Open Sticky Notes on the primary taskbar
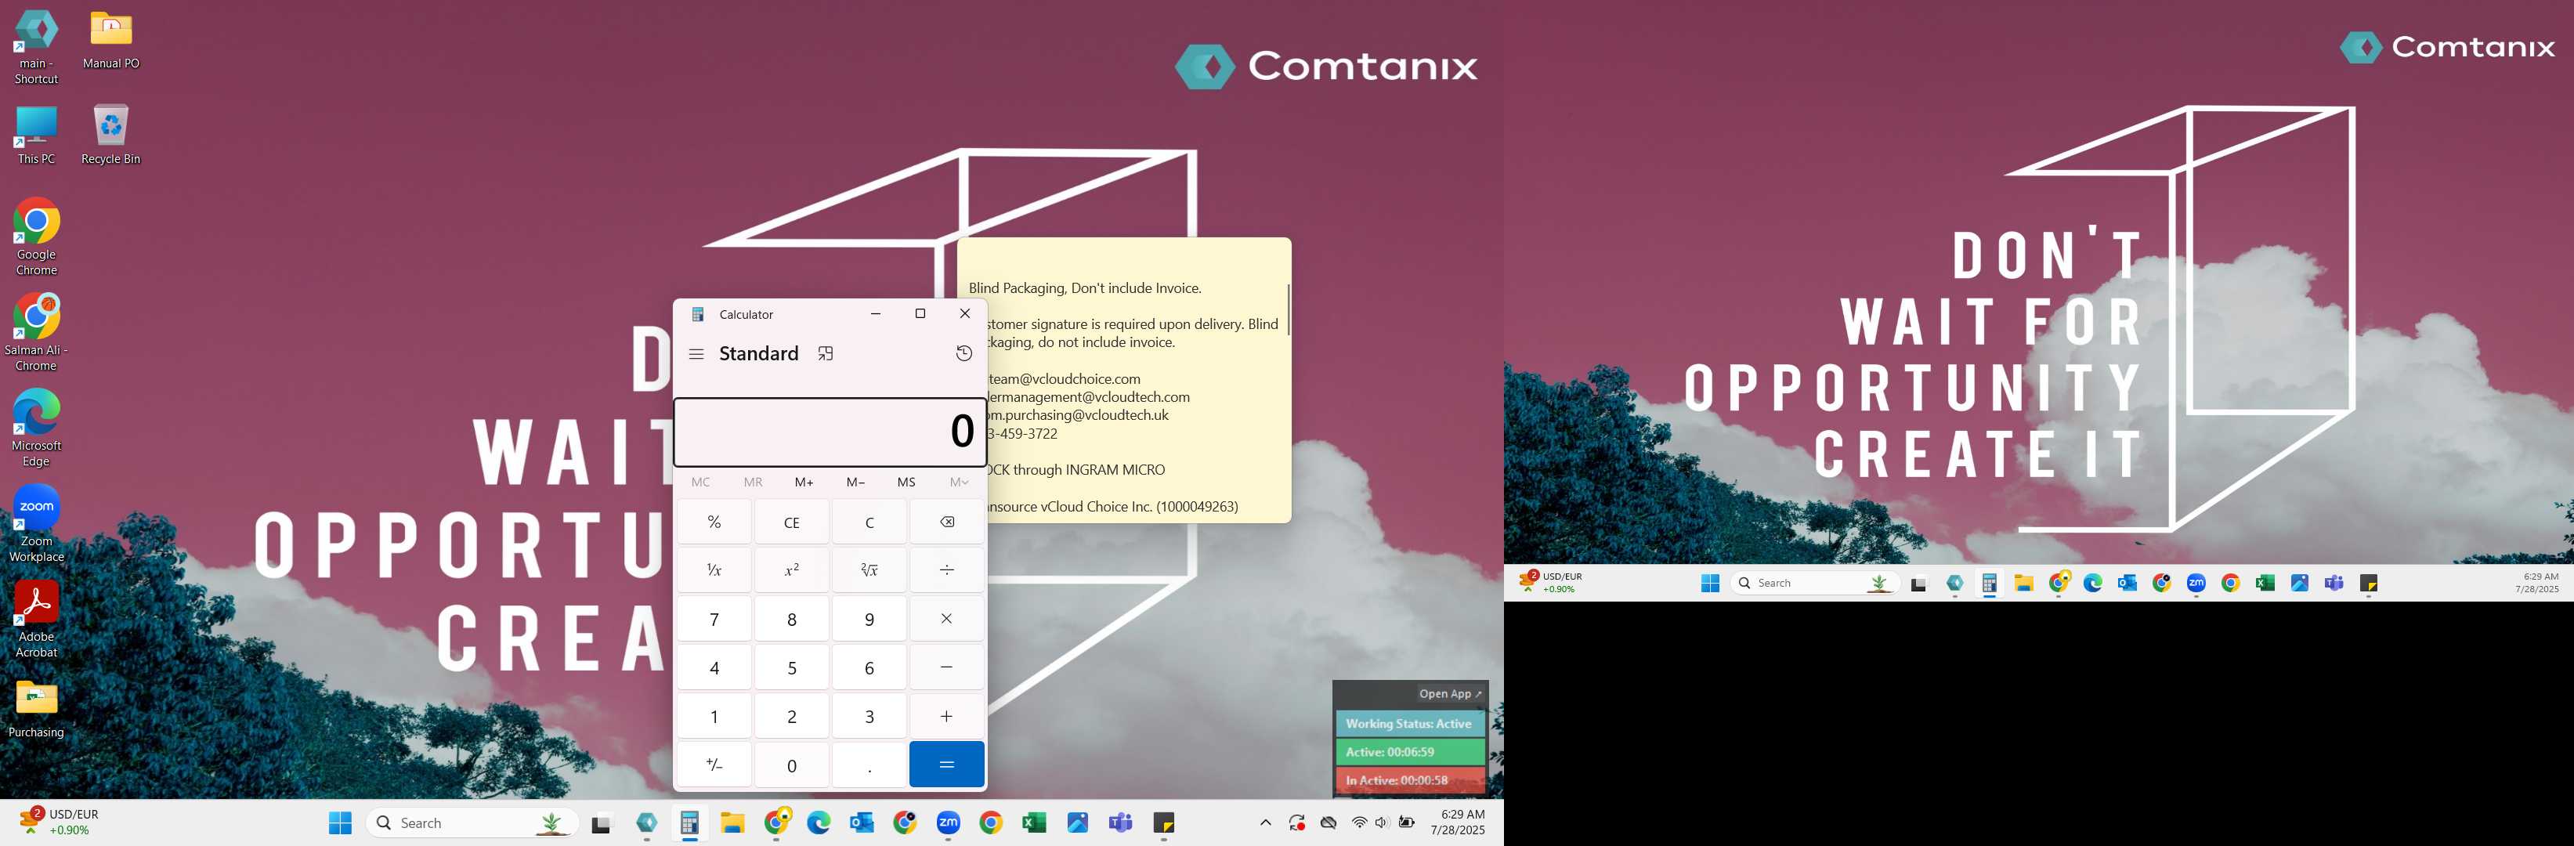Screen dimensions: 2574x846 [1164, 822]
